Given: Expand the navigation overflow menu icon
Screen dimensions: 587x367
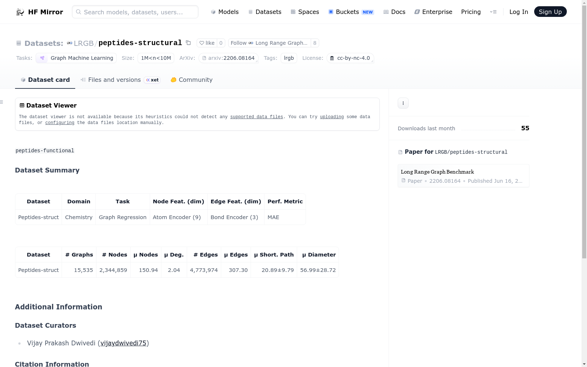Looking at the screenshot, I should tap(493, 12).
